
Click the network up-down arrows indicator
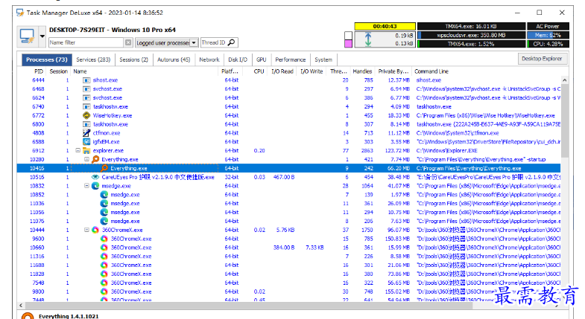368,39
